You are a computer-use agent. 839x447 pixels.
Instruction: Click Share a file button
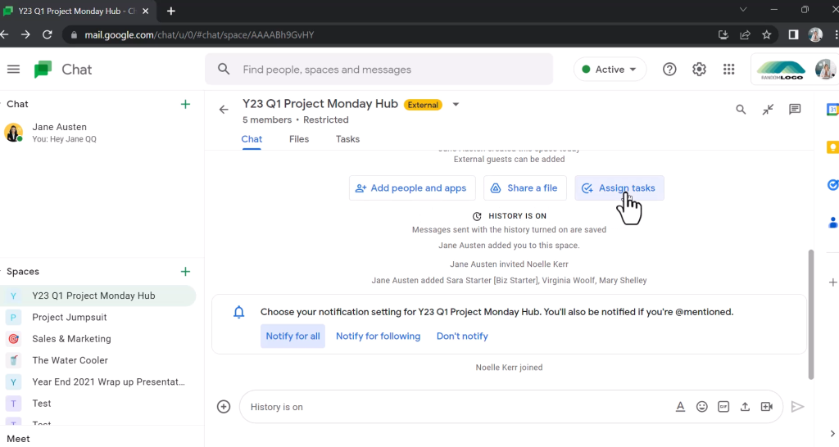pyautogui.click(x=525, y=188)
